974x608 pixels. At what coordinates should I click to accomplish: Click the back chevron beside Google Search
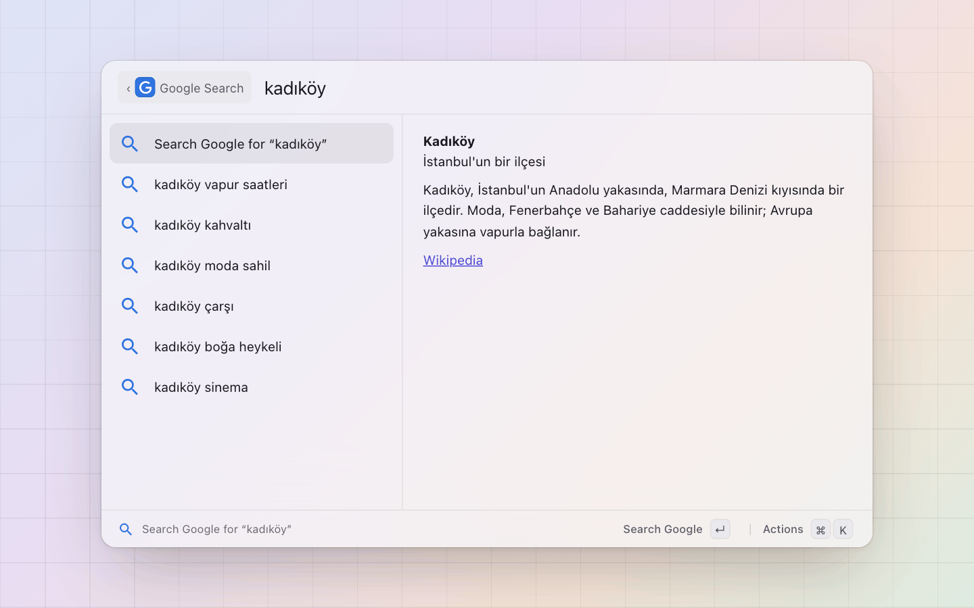coord(128,88)
